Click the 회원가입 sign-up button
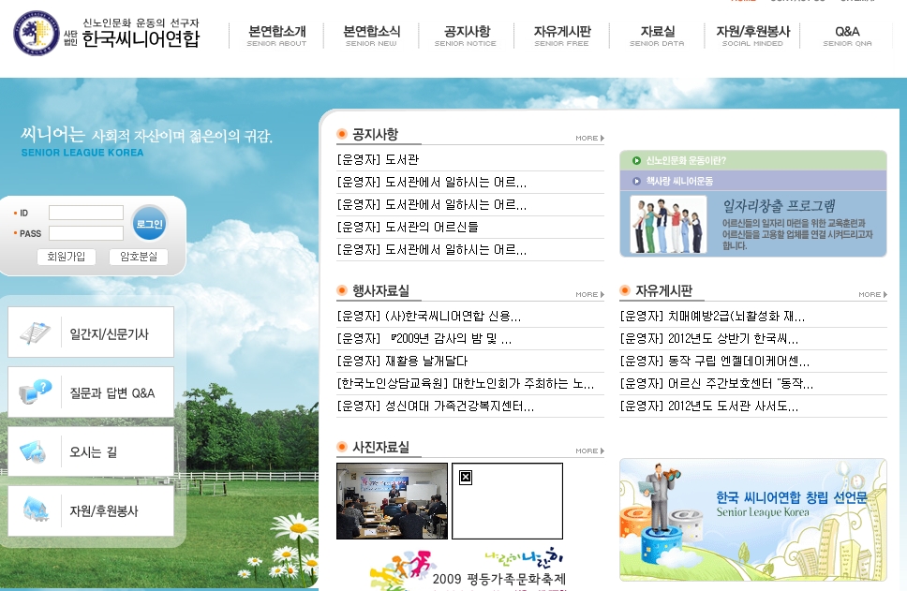Viewport: 907px width, 591px height. [66, 257]
